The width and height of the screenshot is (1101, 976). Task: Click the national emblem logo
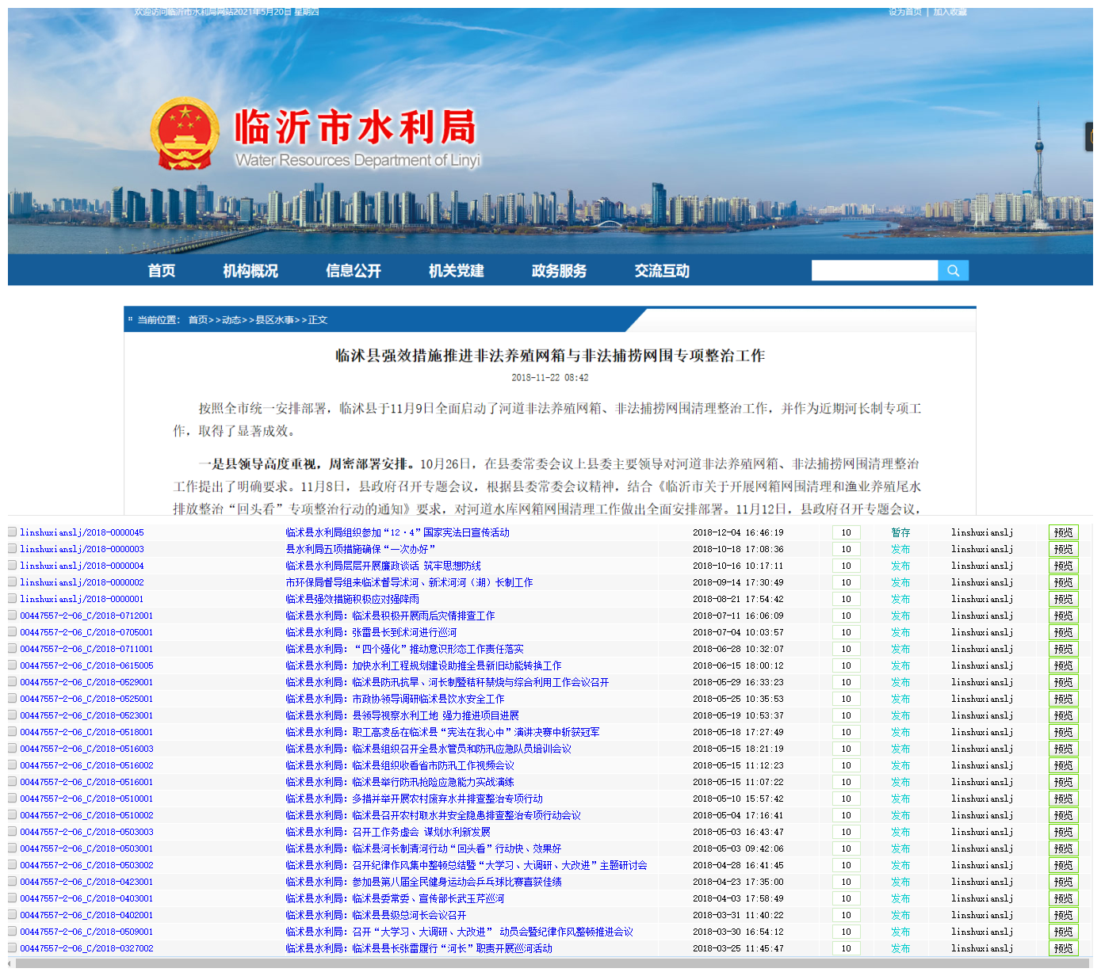click(185, 134)
